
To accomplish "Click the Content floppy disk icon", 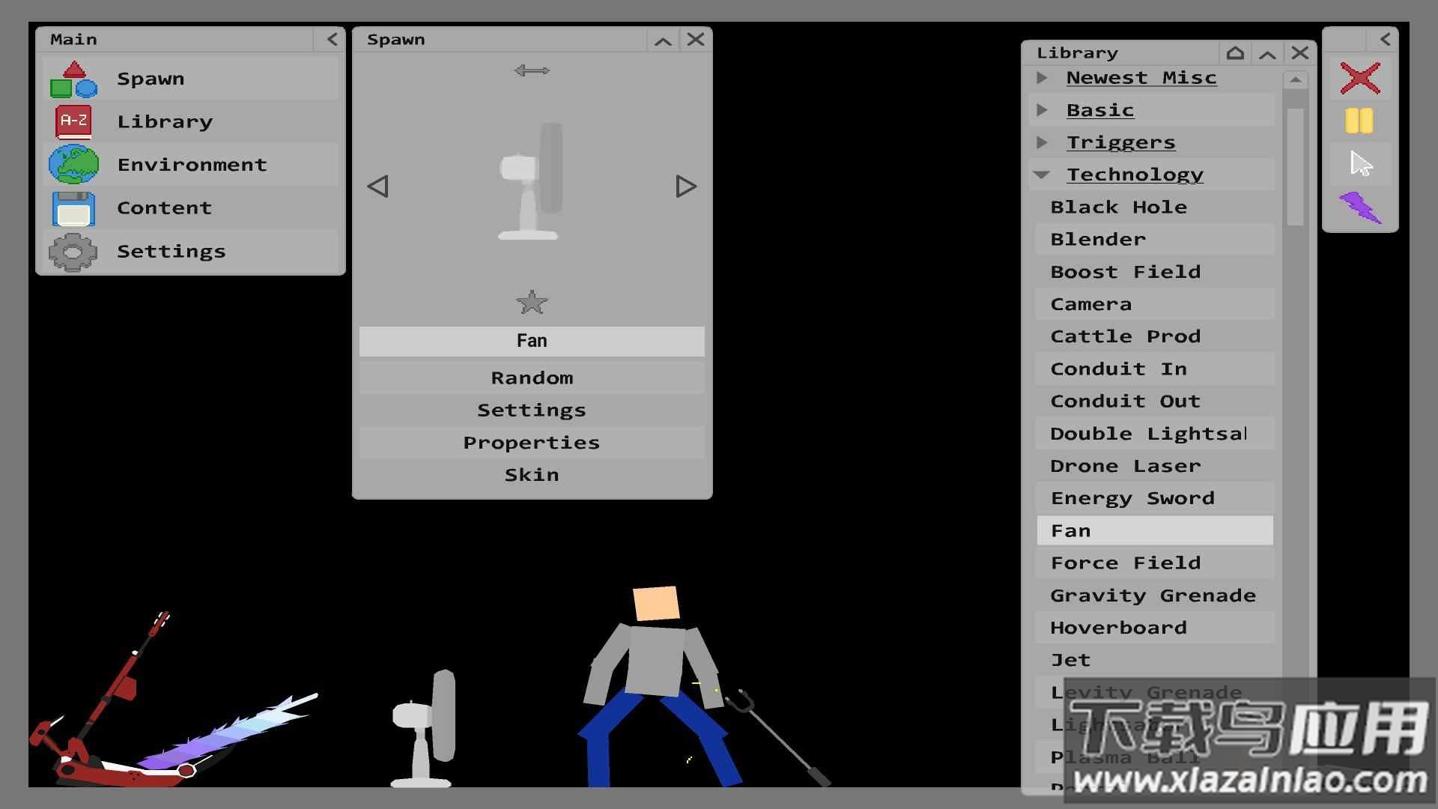I will coord(73,208).
